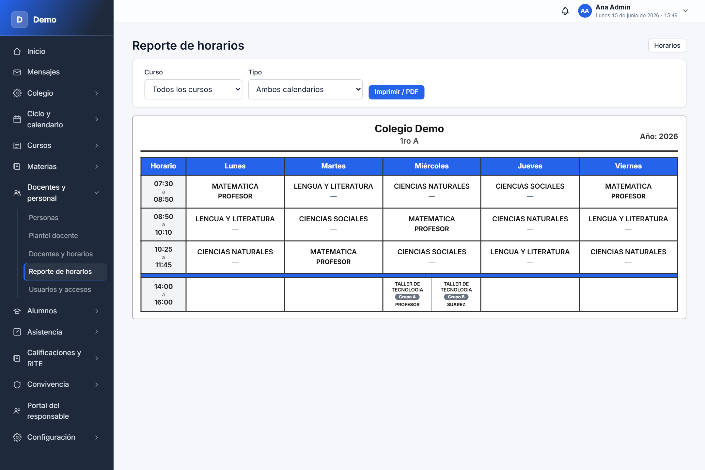Expand the Asistencia section chevron
The height and width of the screenshot is (470, 705).
tap(97, 332)
